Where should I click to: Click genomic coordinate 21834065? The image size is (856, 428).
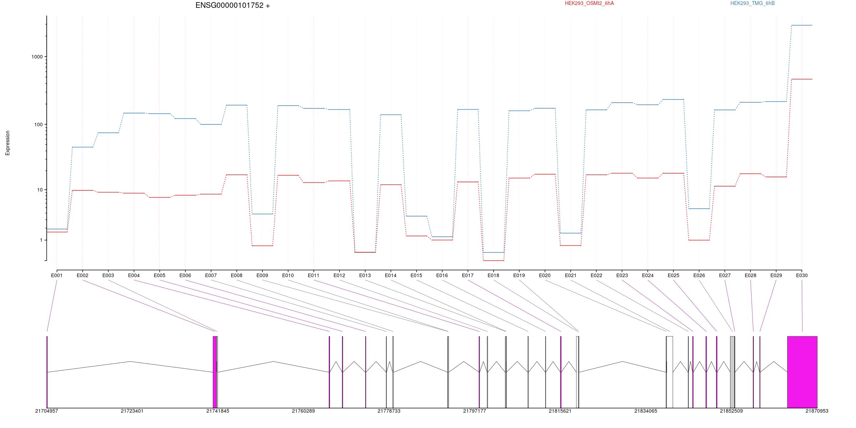point(646,411)
